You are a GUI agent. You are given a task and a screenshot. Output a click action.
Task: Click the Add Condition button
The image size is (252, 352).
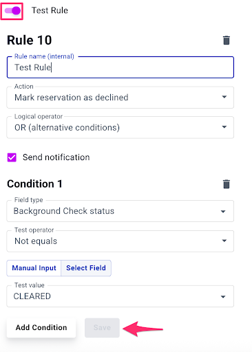tap(41, 327)
